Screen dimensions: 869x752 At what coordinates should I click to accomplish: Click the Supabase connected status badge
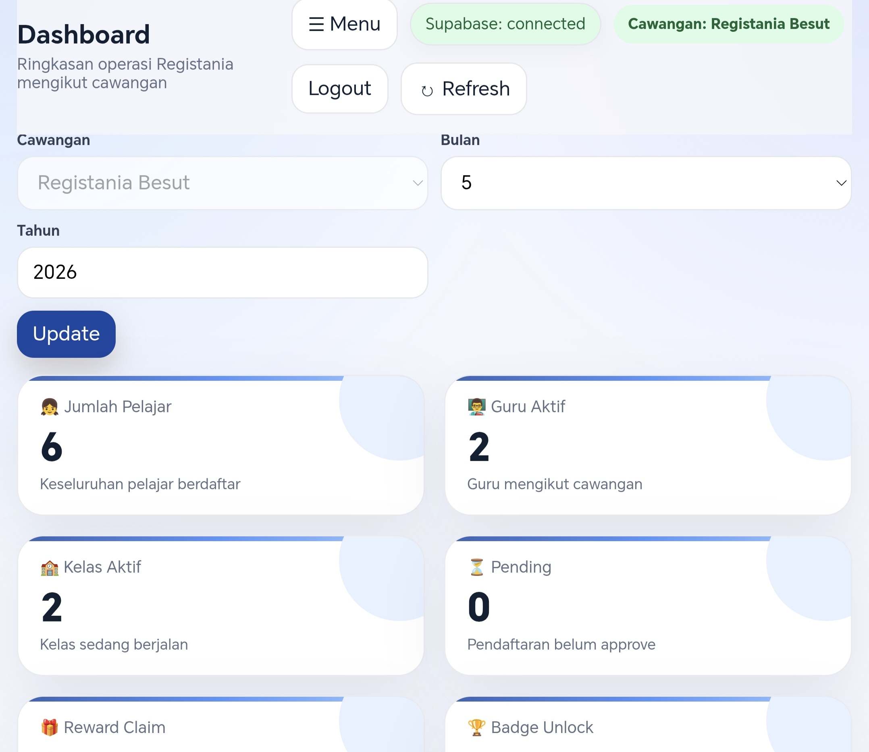click(505, 24)
